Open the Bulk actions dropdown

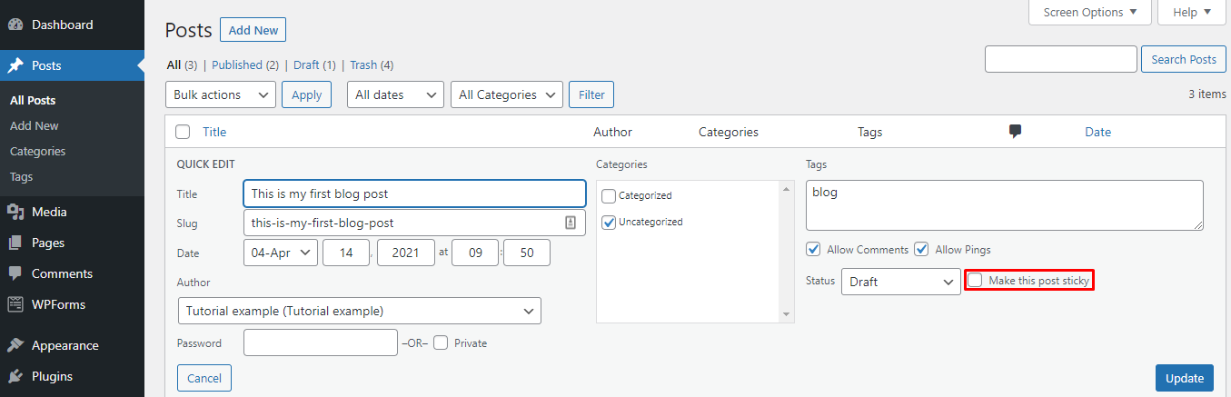pos(221,94)
